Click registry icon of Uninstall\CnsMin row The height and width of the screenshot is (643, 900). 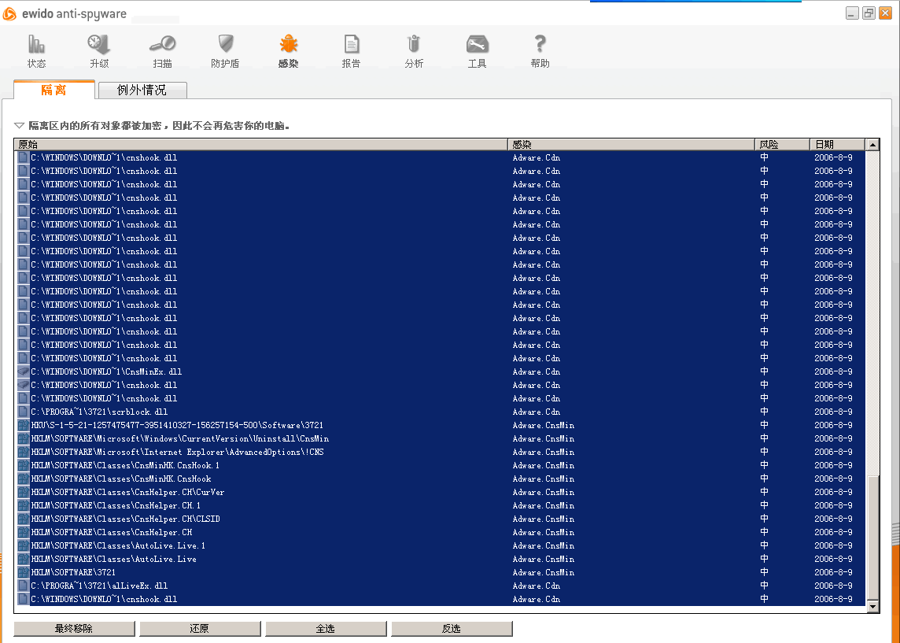pyautogui.click(x=23, y=438)
